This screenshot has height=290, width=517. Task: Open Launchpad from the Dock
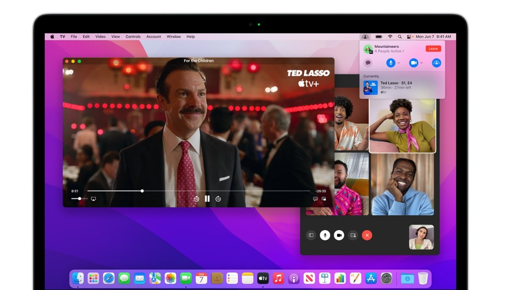tap(93, 278)
